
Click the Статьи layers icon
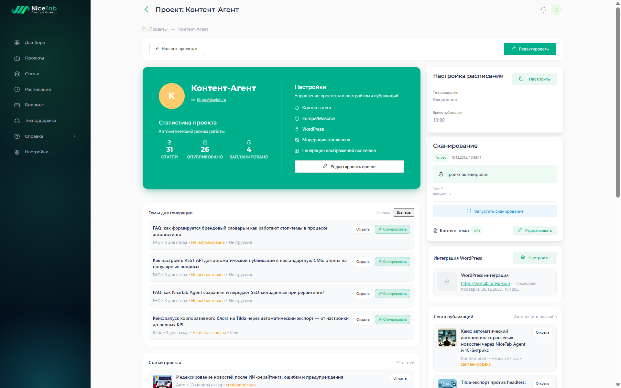pos(17,74)
